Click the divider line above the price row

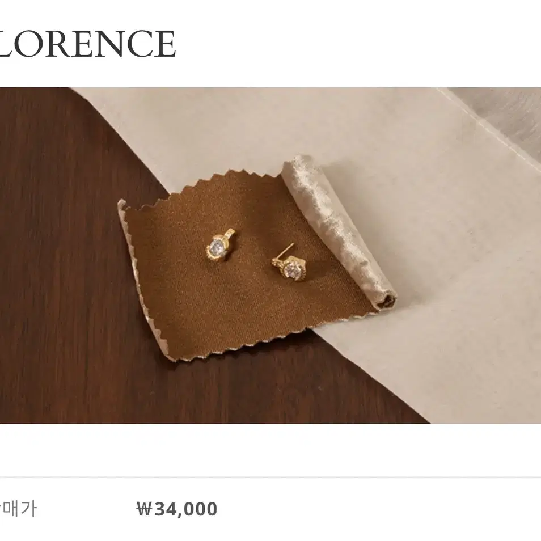270,477
